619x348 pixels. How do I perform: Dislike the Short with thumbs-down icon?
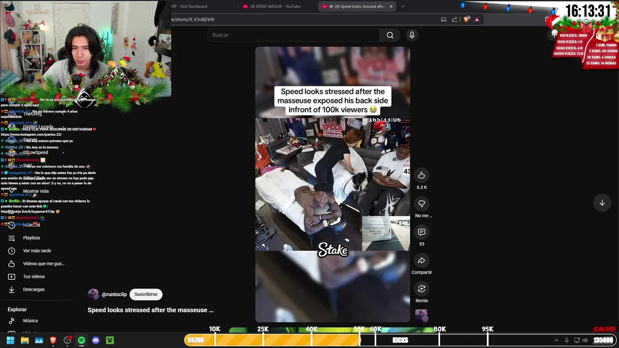pos(422,203)
